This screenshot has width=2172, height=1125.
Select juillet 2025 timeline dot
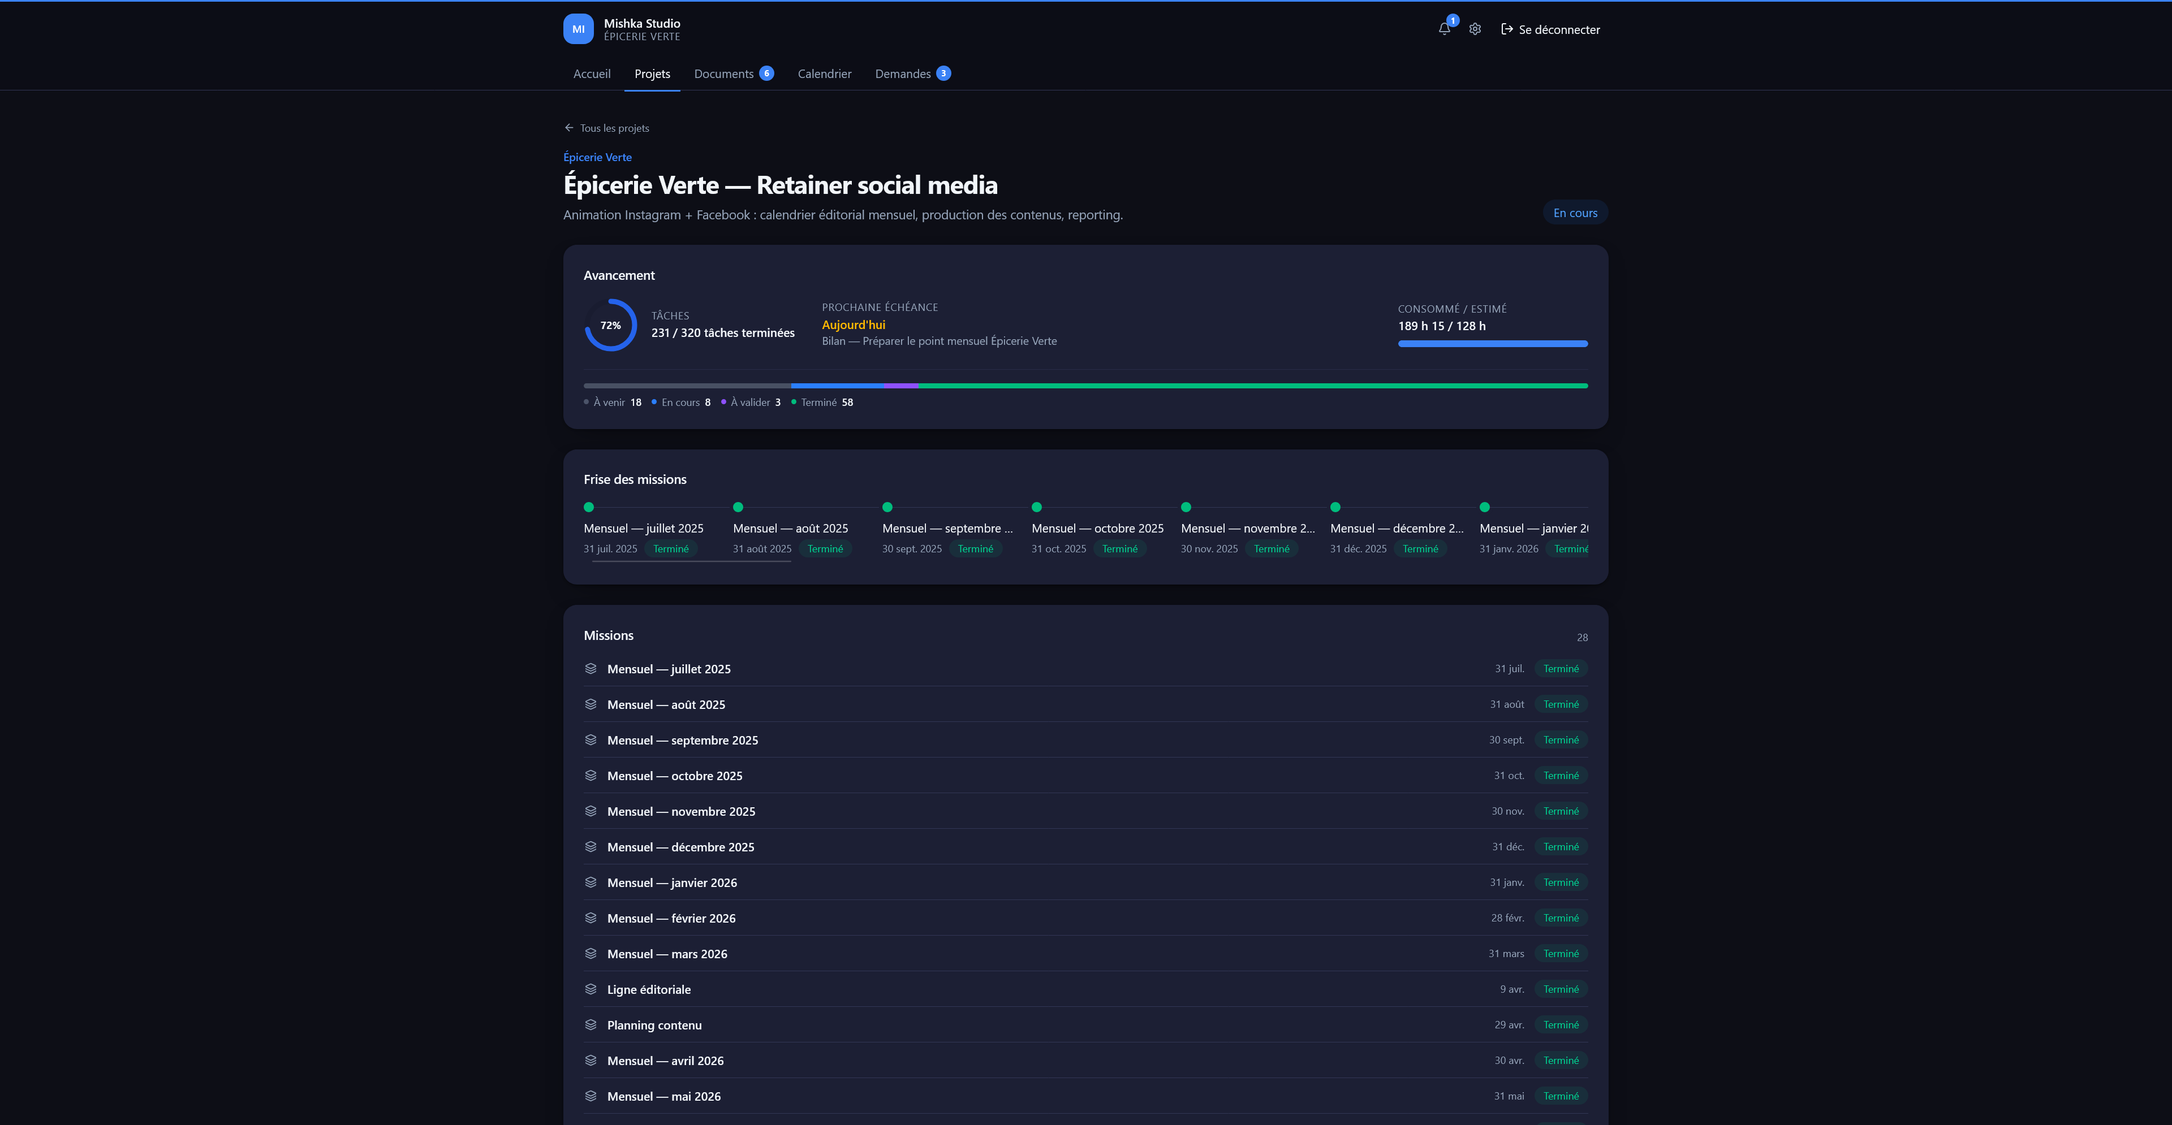(589, 507)
